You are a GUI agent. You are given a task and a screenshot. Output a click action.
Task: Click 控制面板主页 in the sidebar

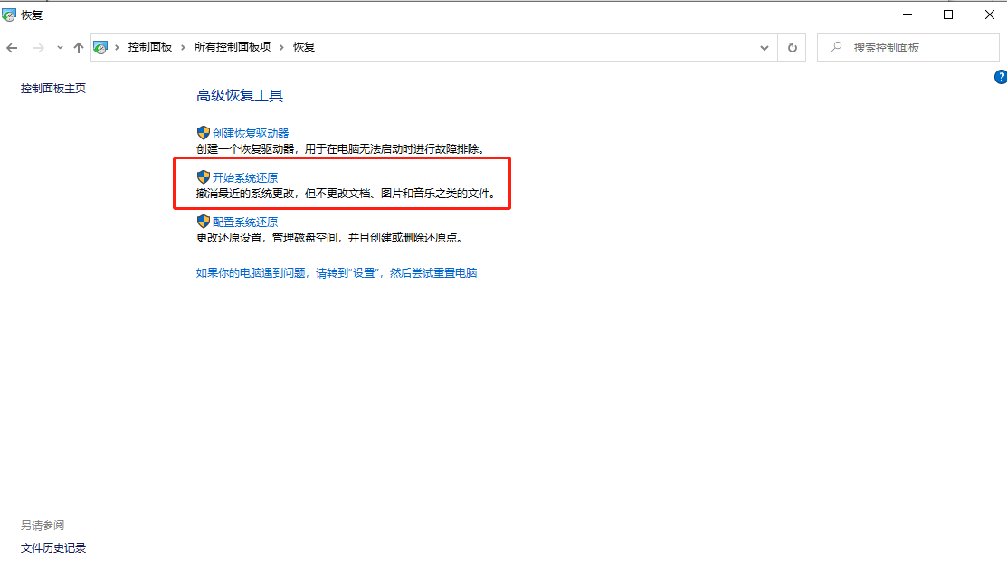(52, 88)
